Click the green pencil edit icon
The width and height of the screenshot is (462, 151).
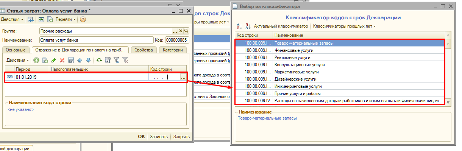pos(54,60)
